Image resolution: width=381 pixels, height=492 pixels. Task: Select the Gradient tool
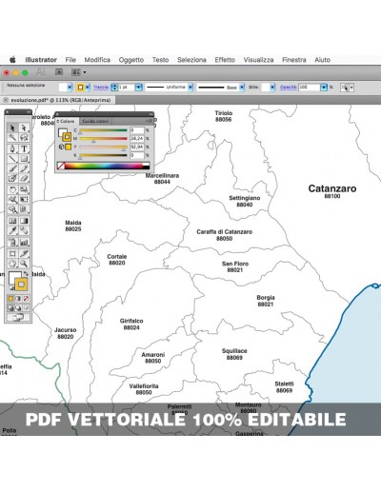(24, 221)
